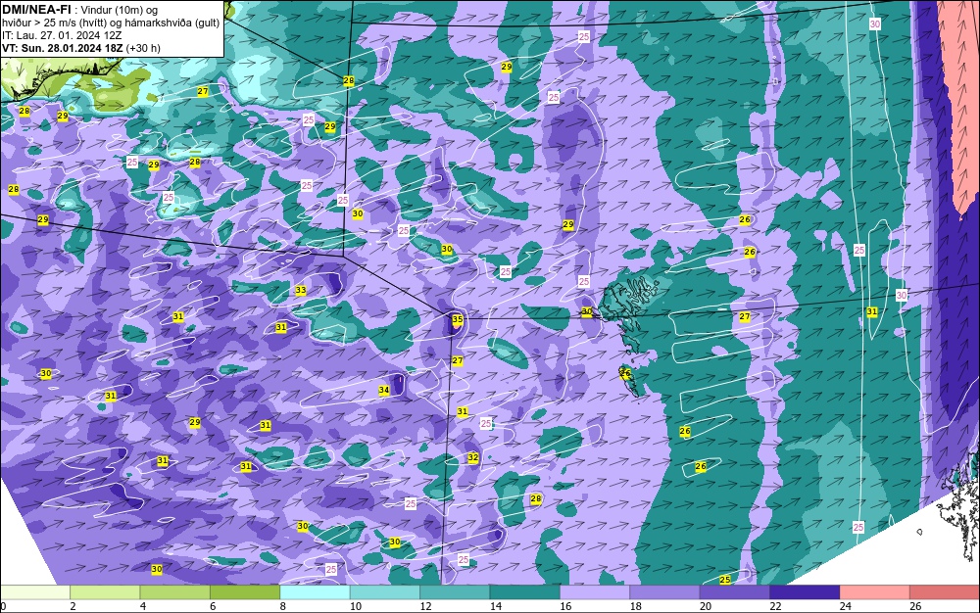Click the dark teal 14–16 legend swatch
Image resolution: width=980 pixels, height=613 pixels.
coord(525,592)
